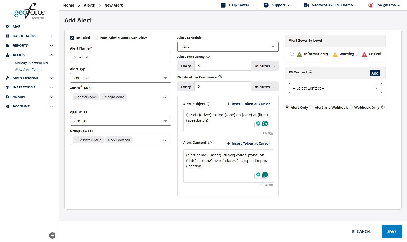This screenshot has width=407, height=242.
Task: Click the Save button
Action: (392, 231)
